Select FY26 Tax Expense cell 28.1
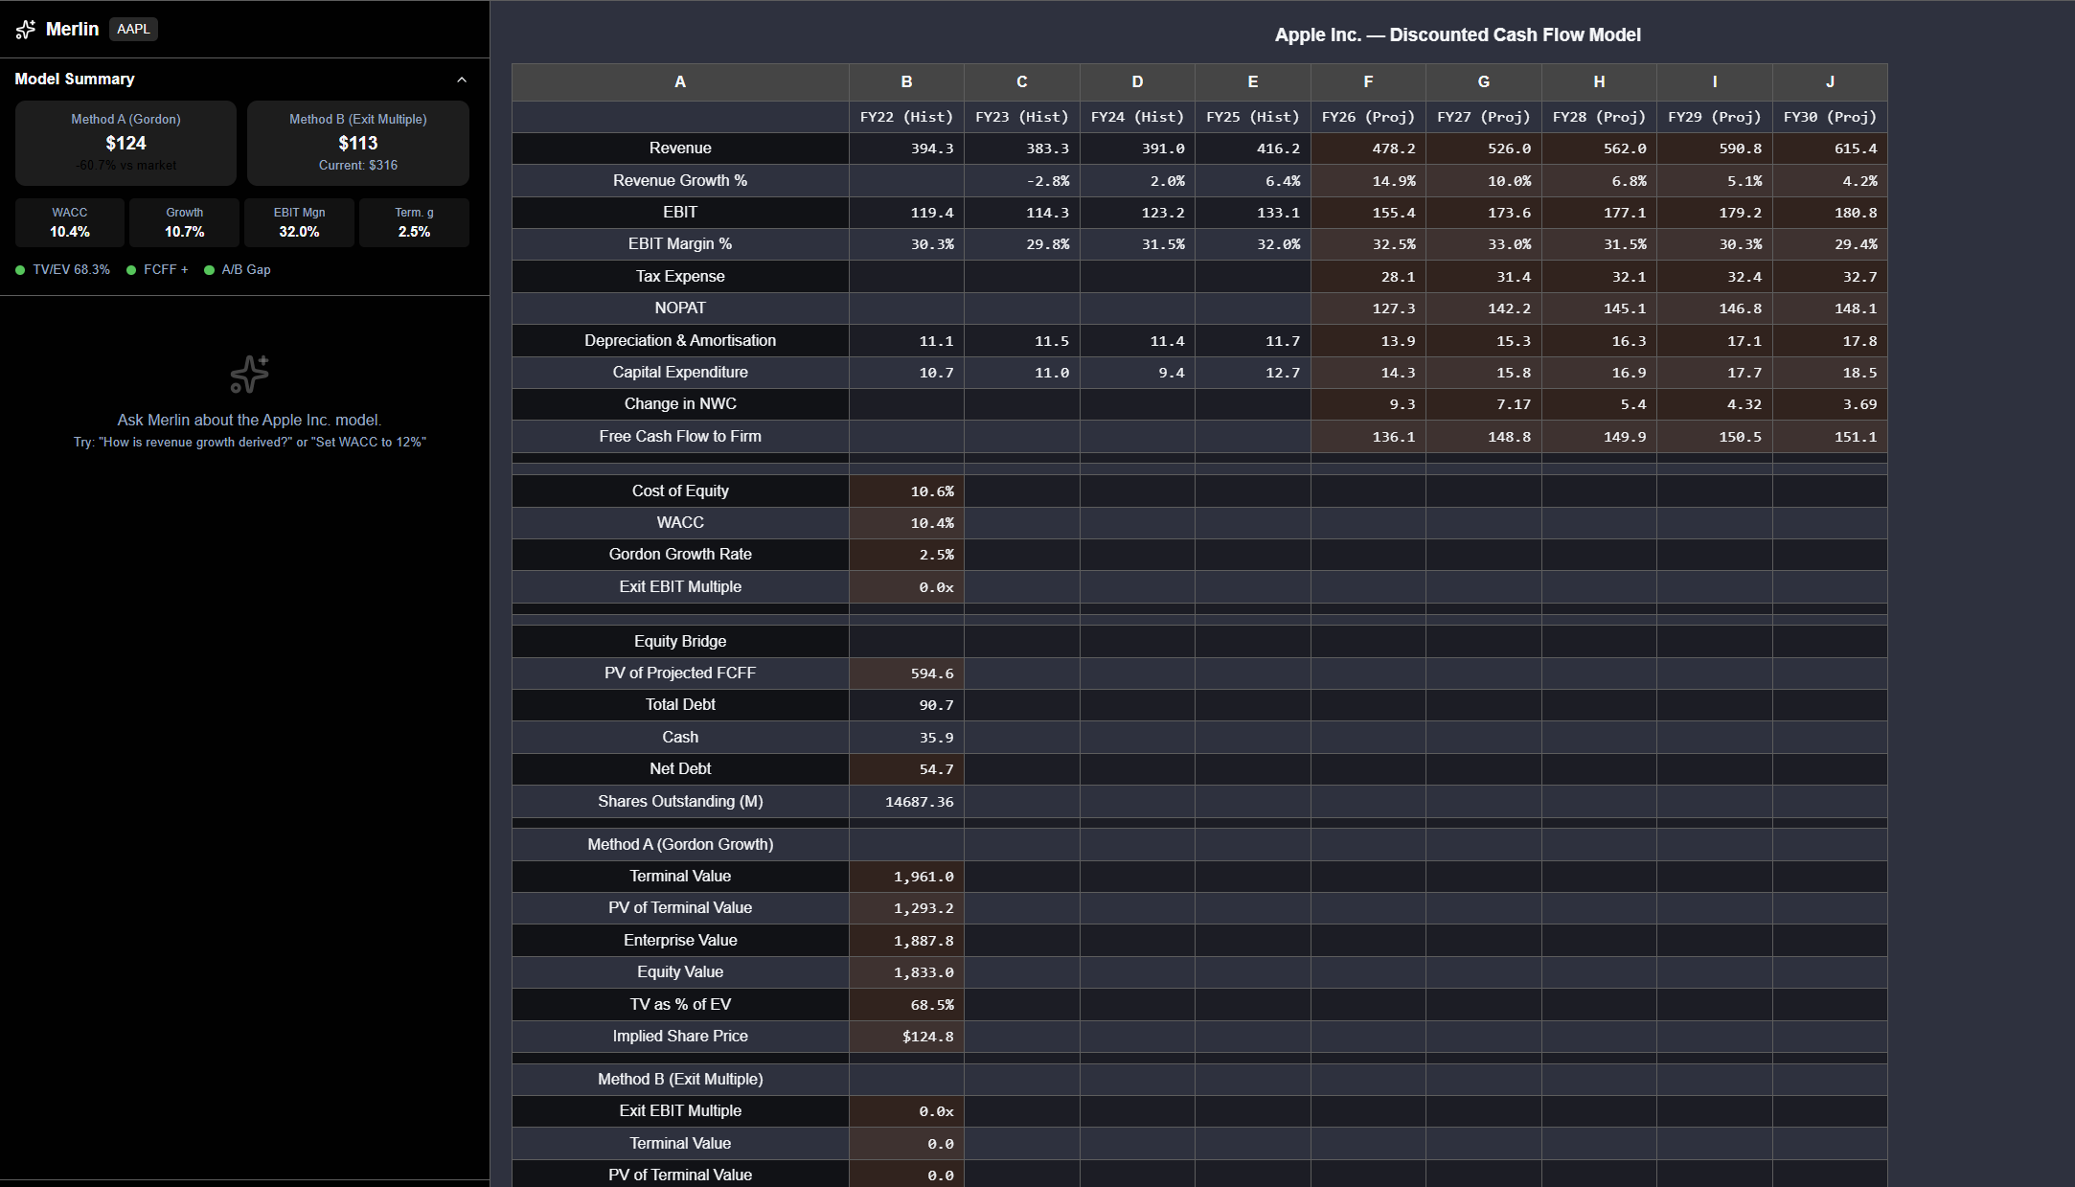Screen dimensions: 2075x1187 tap(1368, 277)
